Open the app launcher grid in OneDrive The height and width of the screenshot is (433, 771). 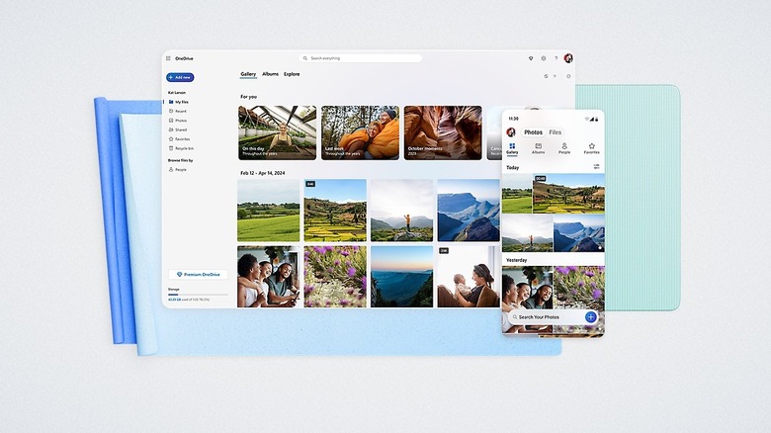click(x=168, y=58)
